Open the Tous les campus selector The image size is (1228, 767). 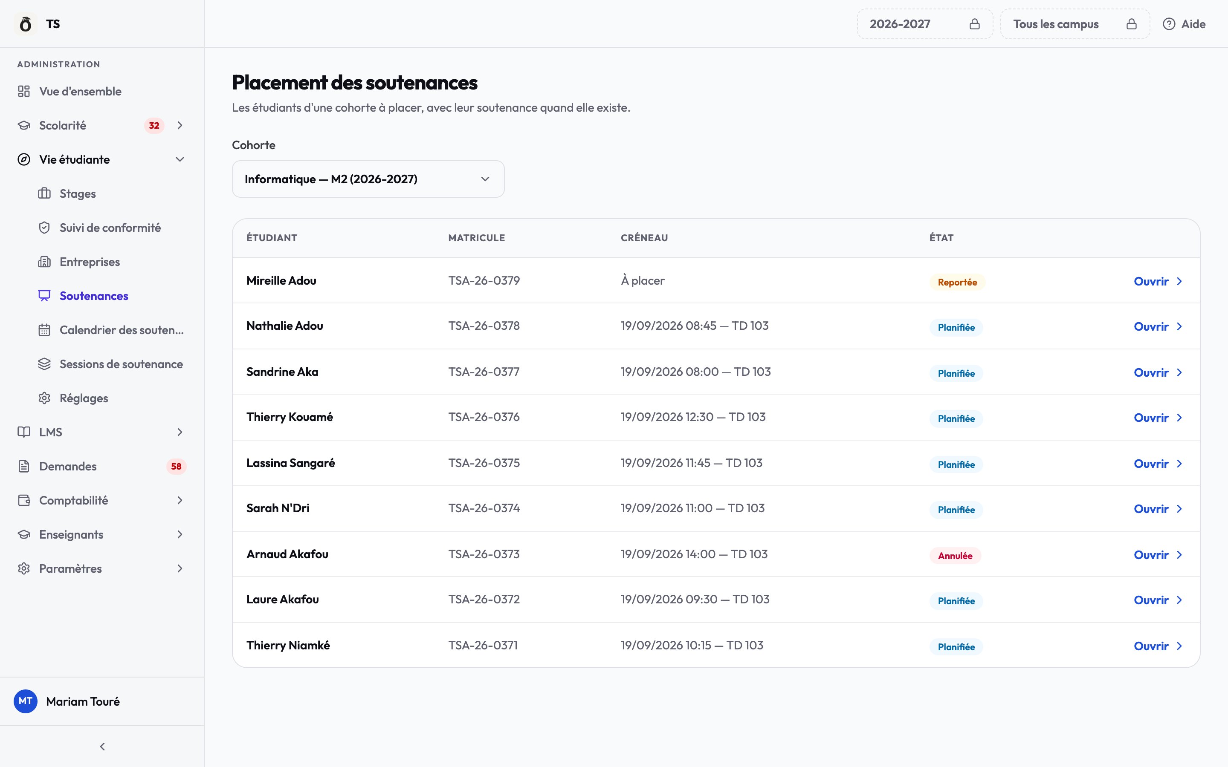pyautogui.click(x=1075, y=24)
